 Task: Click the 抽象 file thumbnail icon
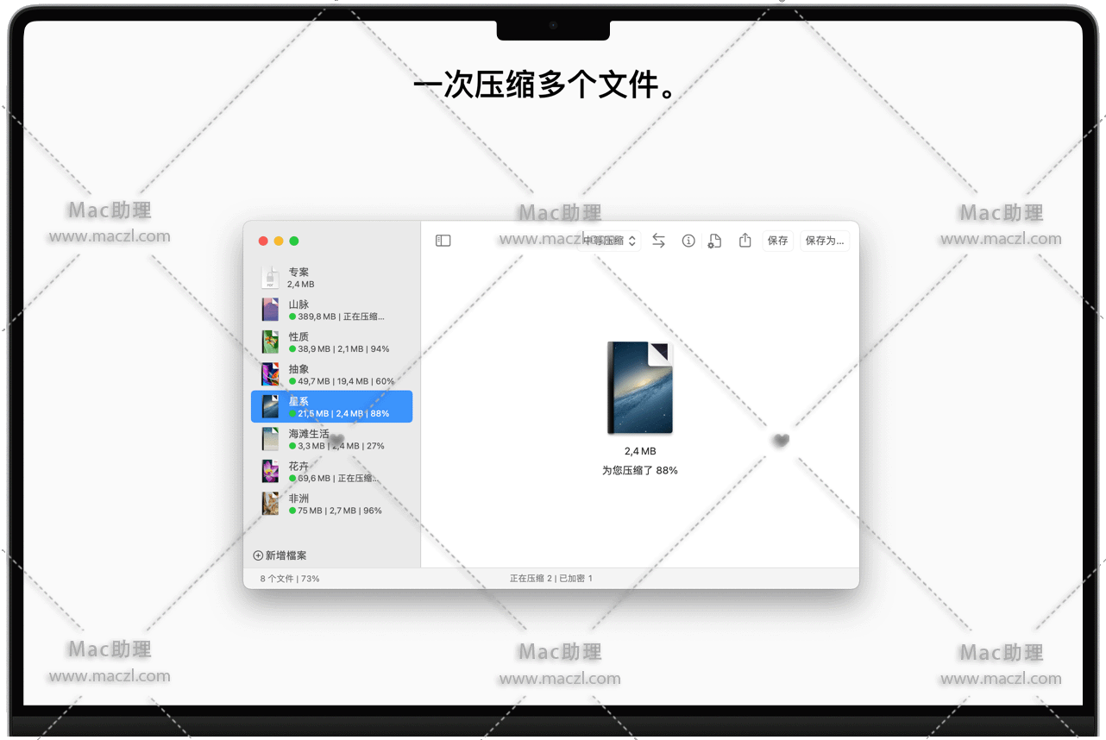coord(271,374)
